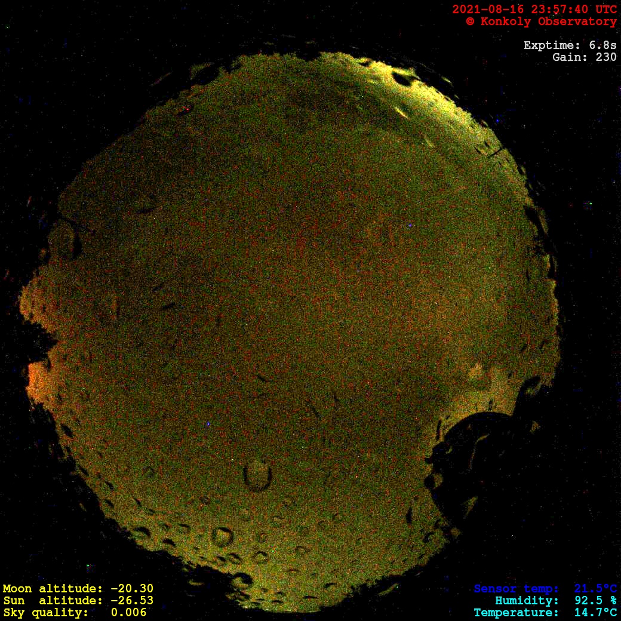Viewport: 621px width, 621px height.
Task: Select the Exptime 6.8s readout
Action: pyautogui.click(x=570, y=45)
